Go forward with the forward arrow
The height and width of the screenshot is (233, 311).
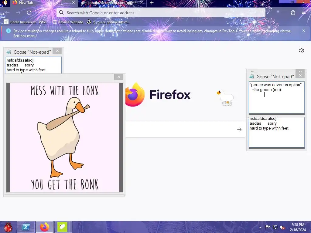pos(18,13)
